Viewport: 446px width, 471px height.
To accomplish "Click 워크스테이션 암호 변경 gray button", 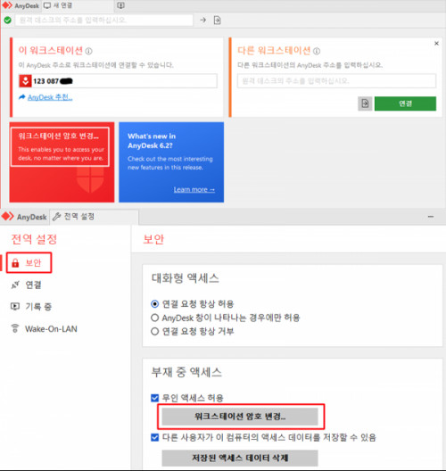I will coord(240,417).
